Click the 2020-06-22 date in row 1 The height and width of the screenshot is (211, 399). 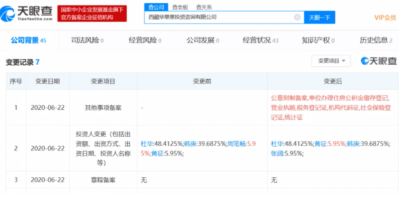coord(47,108)
